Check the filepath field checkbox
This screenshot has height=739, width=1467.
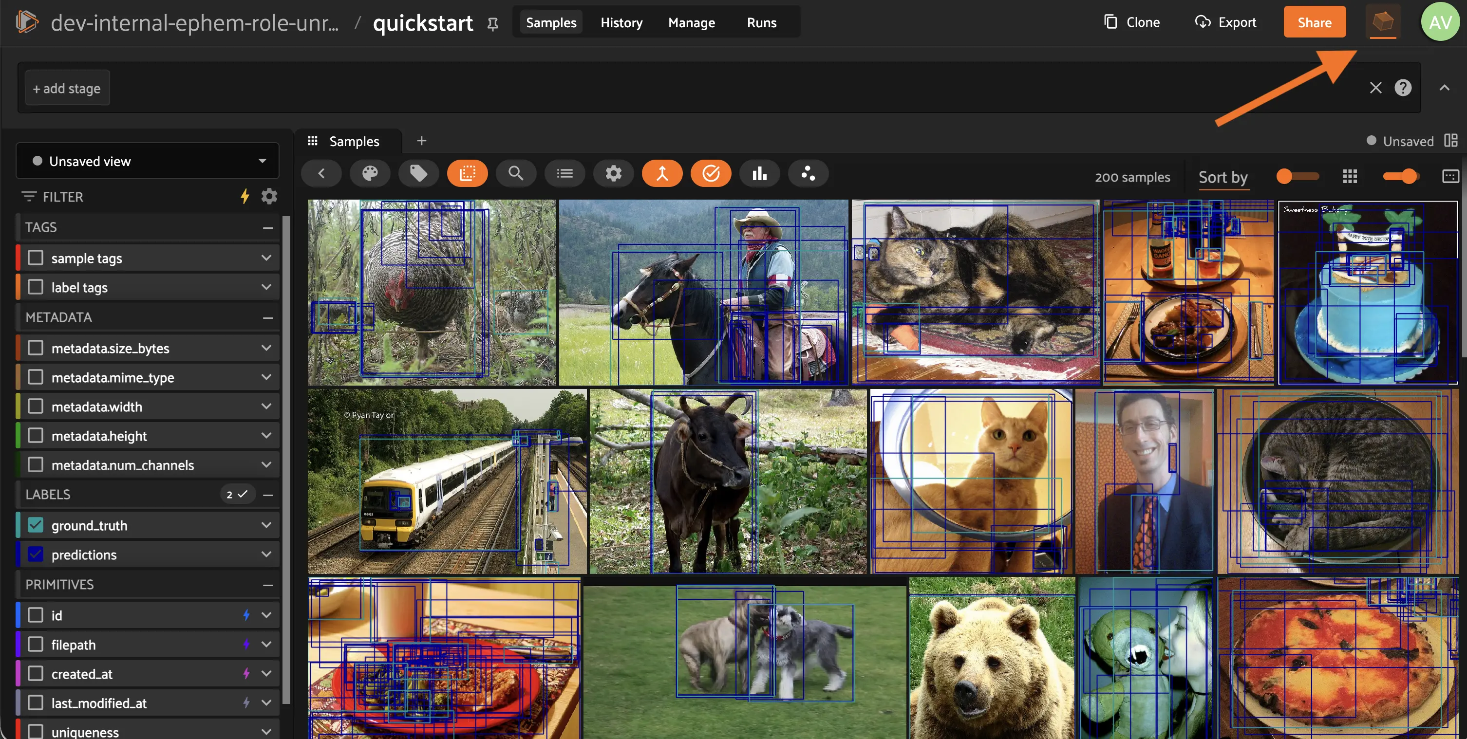(x=35, y=644)
